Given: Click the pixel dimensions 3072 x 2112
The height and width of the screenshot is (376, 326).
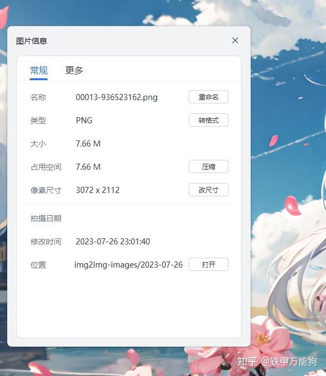Looking at the screenshot, I should pos(97,190).
